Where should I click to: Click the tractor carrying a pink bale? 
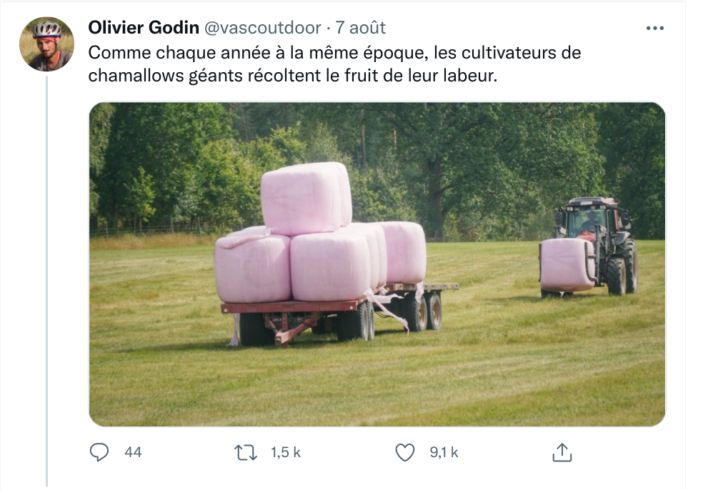(589, 246)
